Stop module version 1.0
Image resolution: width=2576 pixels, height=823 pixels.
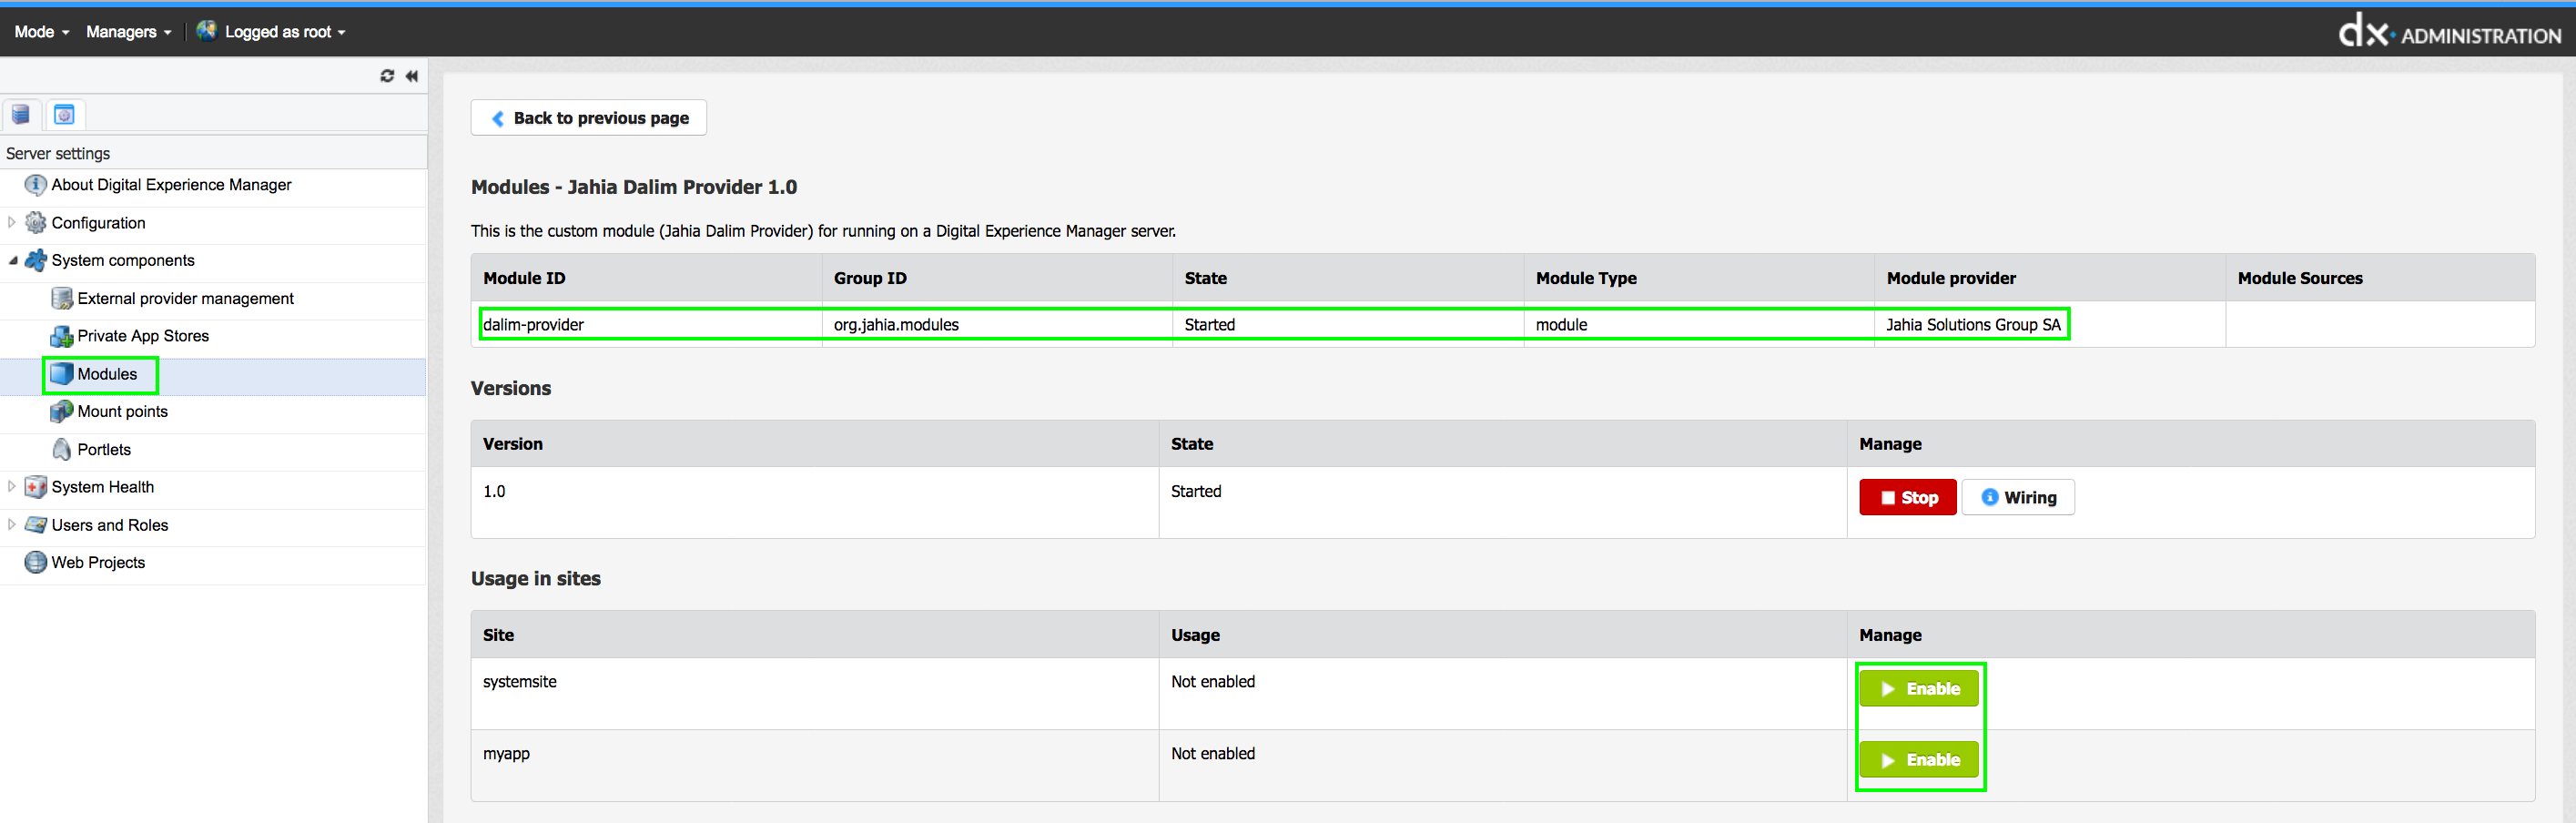click(1907, 497)
